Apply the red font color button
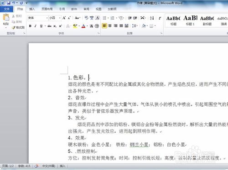Image resolution: width=228 pixels, height=170 pixels. (83, 26)
